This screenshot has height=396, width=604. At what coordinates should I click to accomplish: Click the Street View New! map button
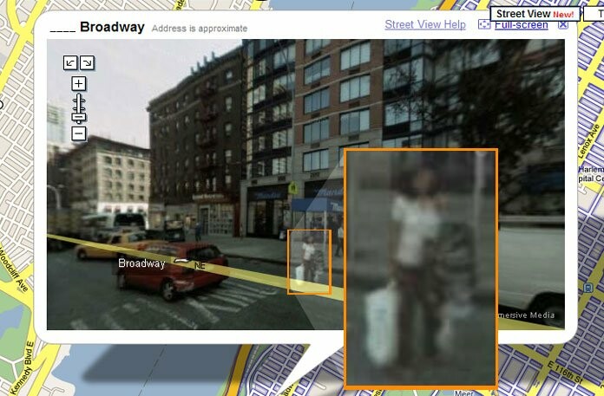coord(535,14)
